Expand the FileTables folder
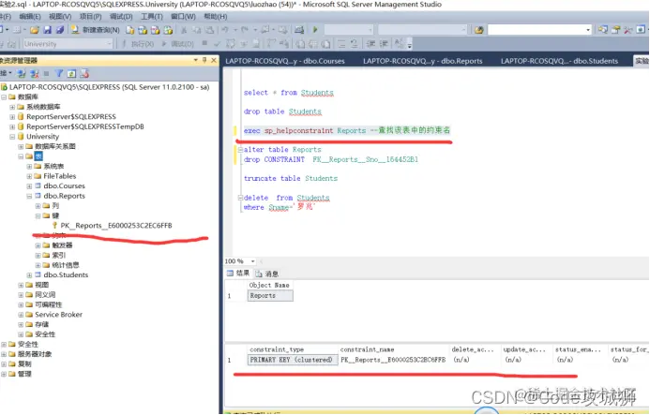The height and width of the screenshot is (415, 650). 29,176
